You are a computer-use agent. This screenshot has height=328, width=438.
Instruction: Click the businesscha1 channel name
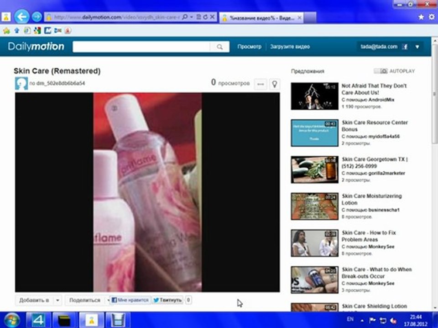click(x=384, y=210)
